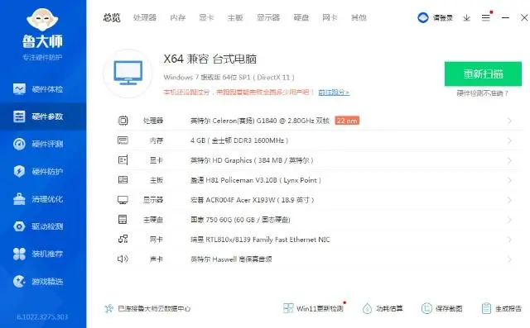Click the 显示器 monitor row icon
This screenshot has height=328, width=530.
123,200
